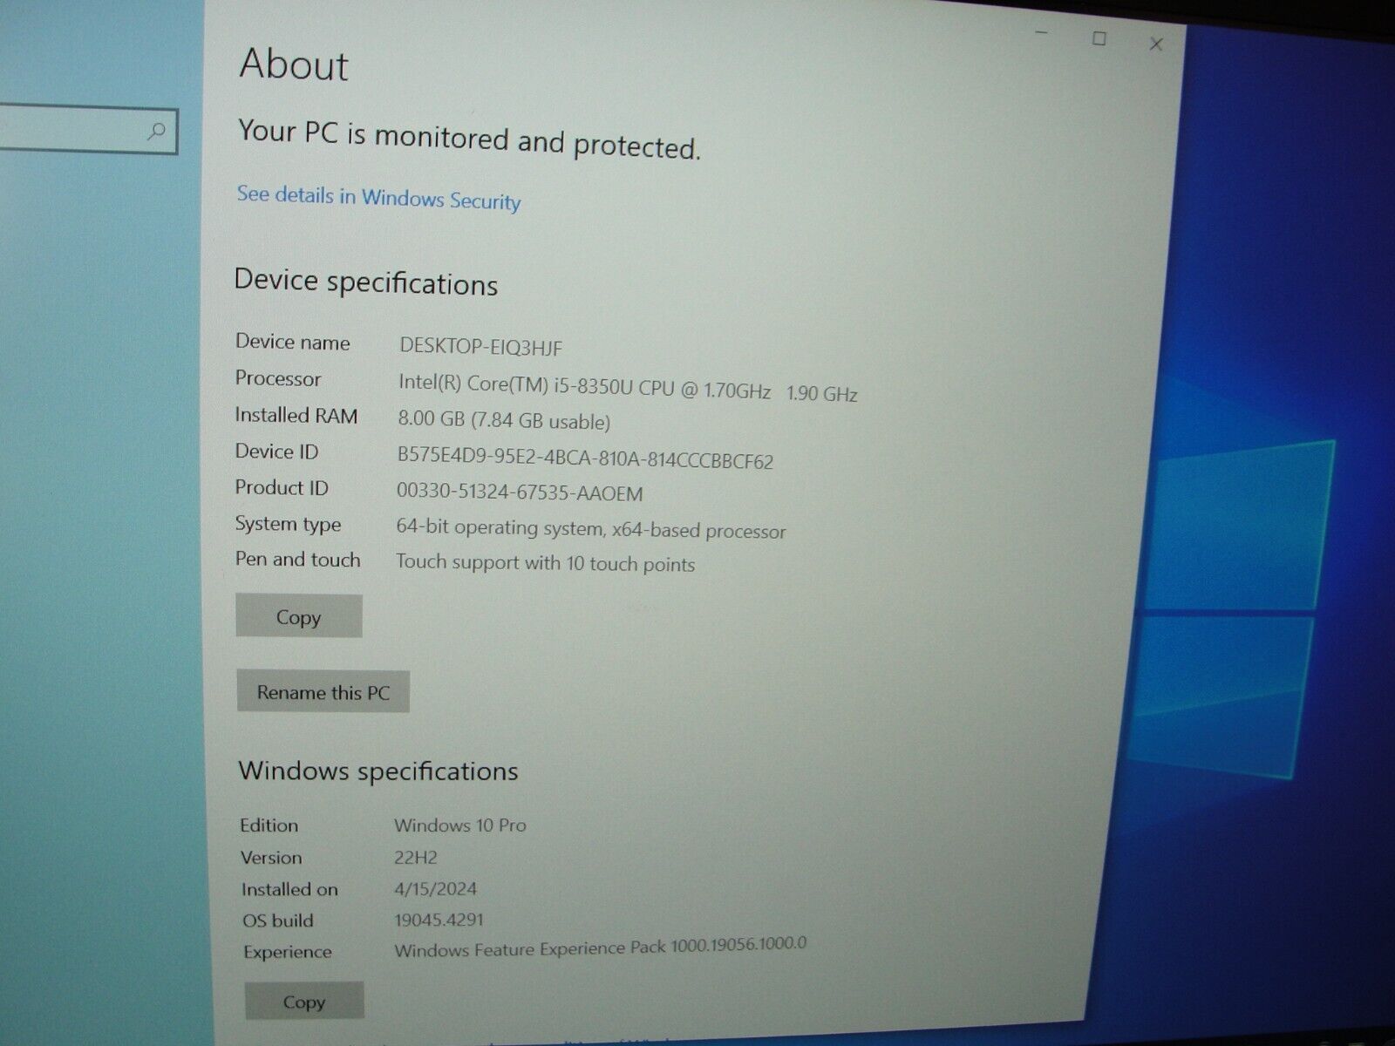1395x1046 pixels.
Task: Click the Windows specifications heading
Action: pos(378,771)
